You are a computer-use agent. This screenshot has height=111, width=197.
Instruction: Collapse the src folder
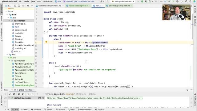[6, 11]
